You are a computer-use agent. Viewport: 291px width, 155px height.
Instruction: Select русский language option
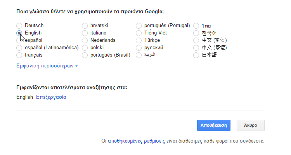(x=139, y=48)
